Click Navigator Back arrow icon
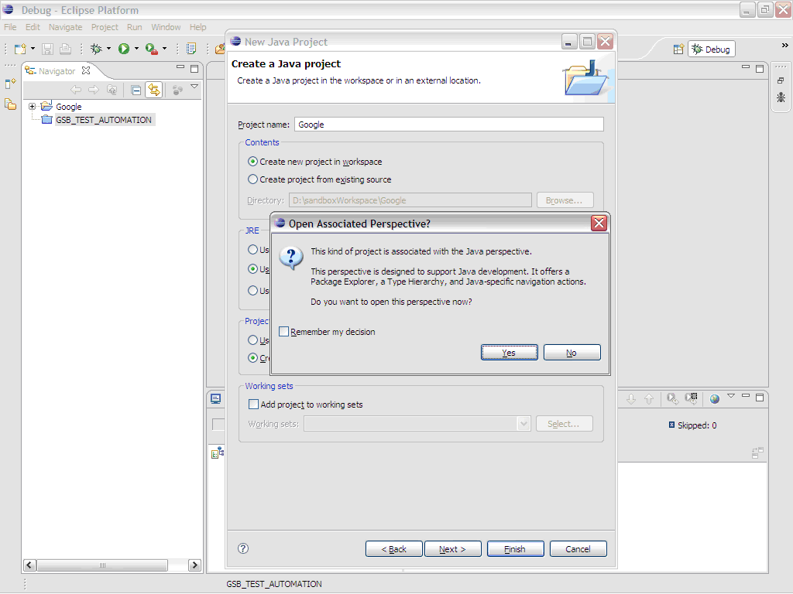Image resolution: width=793 pixels, height=594 pixels. pos(76,90)
